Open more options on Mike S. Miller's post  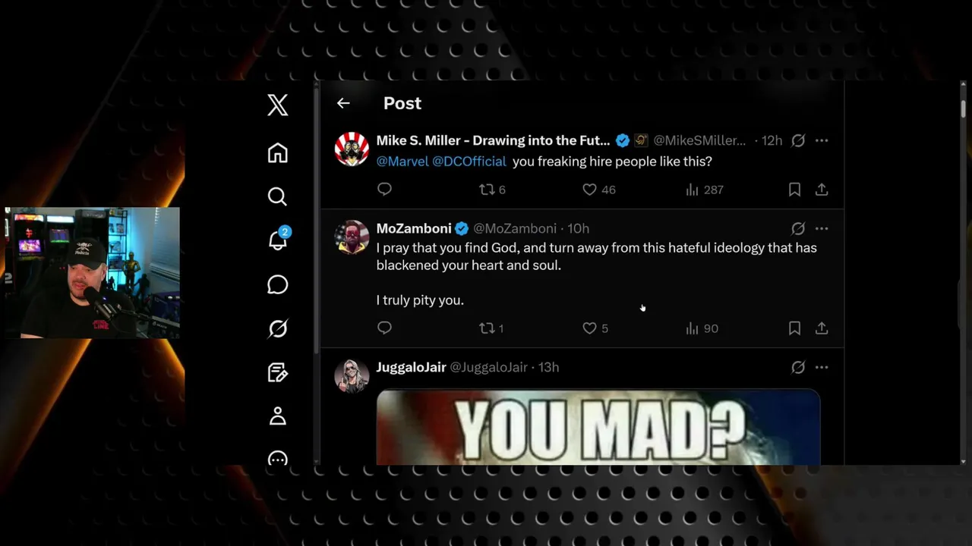tap(822, 140)
